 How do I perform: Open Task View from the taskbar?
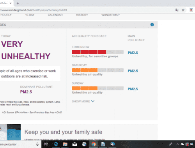[x=46, y=144]
